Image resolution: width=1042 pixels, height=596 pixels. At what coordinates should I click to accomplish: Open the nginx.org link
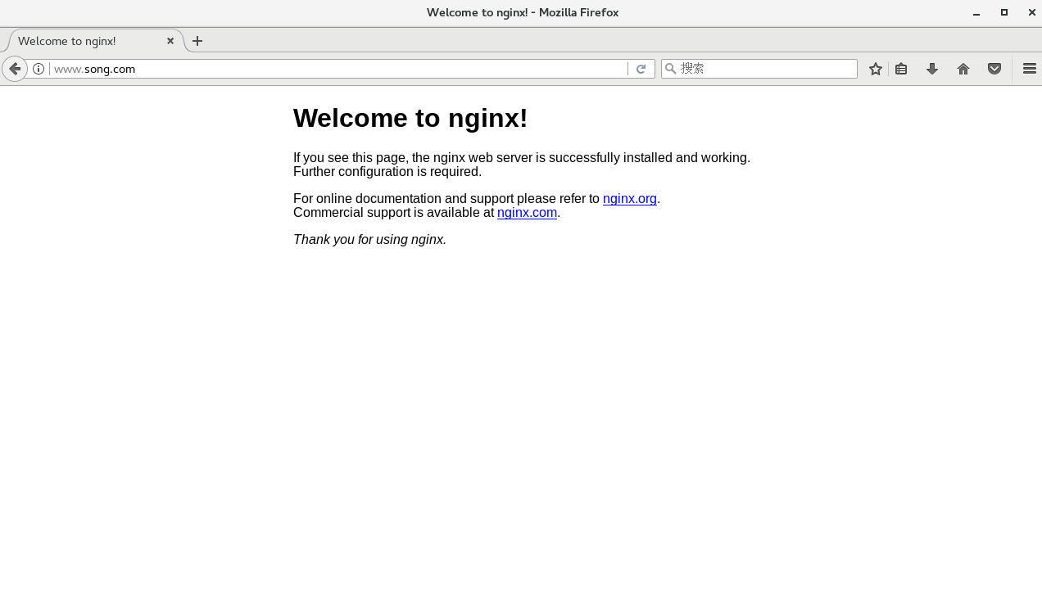coord(630,199)
